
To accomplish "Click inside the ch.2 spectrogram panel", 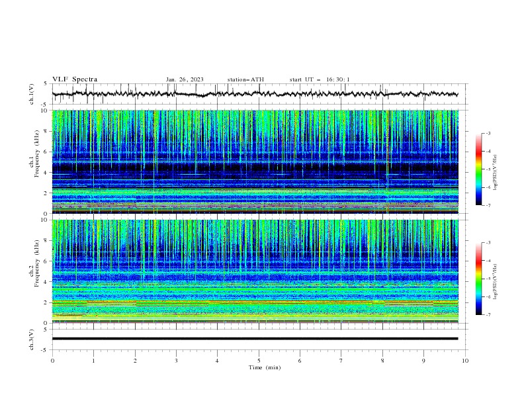I will tap(255, 271).
